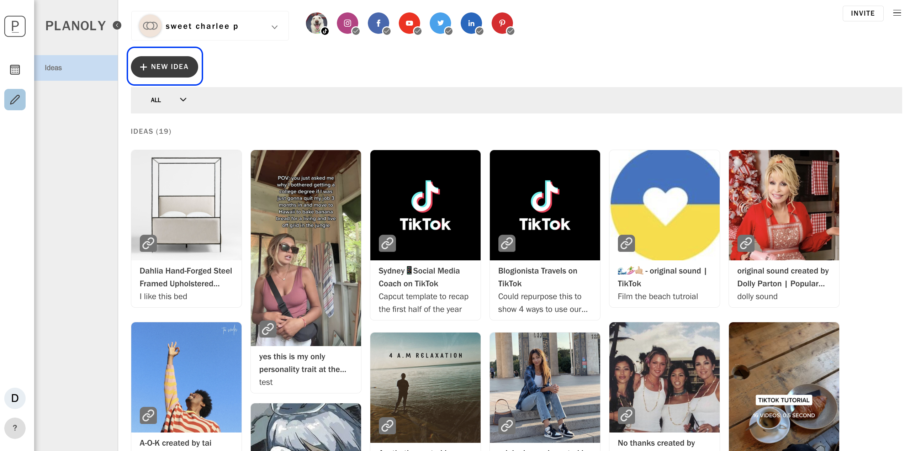Collapse the Planoly sidebar with arrow icon

click(x=117, y=25)
